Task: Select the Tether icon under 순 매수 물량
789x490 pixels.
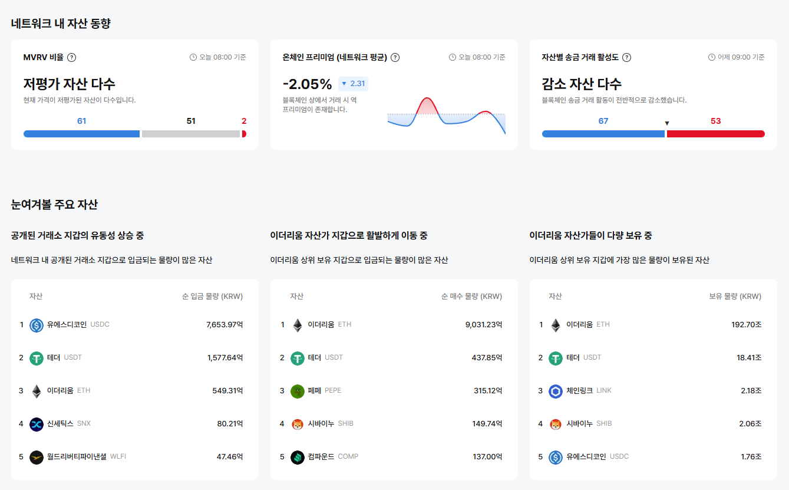Action: [298, 357]
